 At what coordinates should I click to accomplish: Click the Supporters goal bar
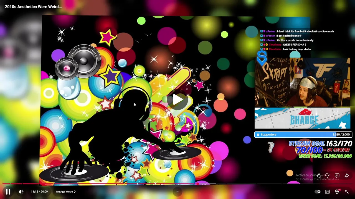coord(303,135)
